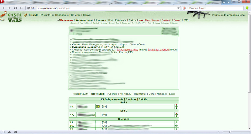Switch to the Базы tab
Image resolution: width=251 pixels, height=134 pixels.
(172, 94)
